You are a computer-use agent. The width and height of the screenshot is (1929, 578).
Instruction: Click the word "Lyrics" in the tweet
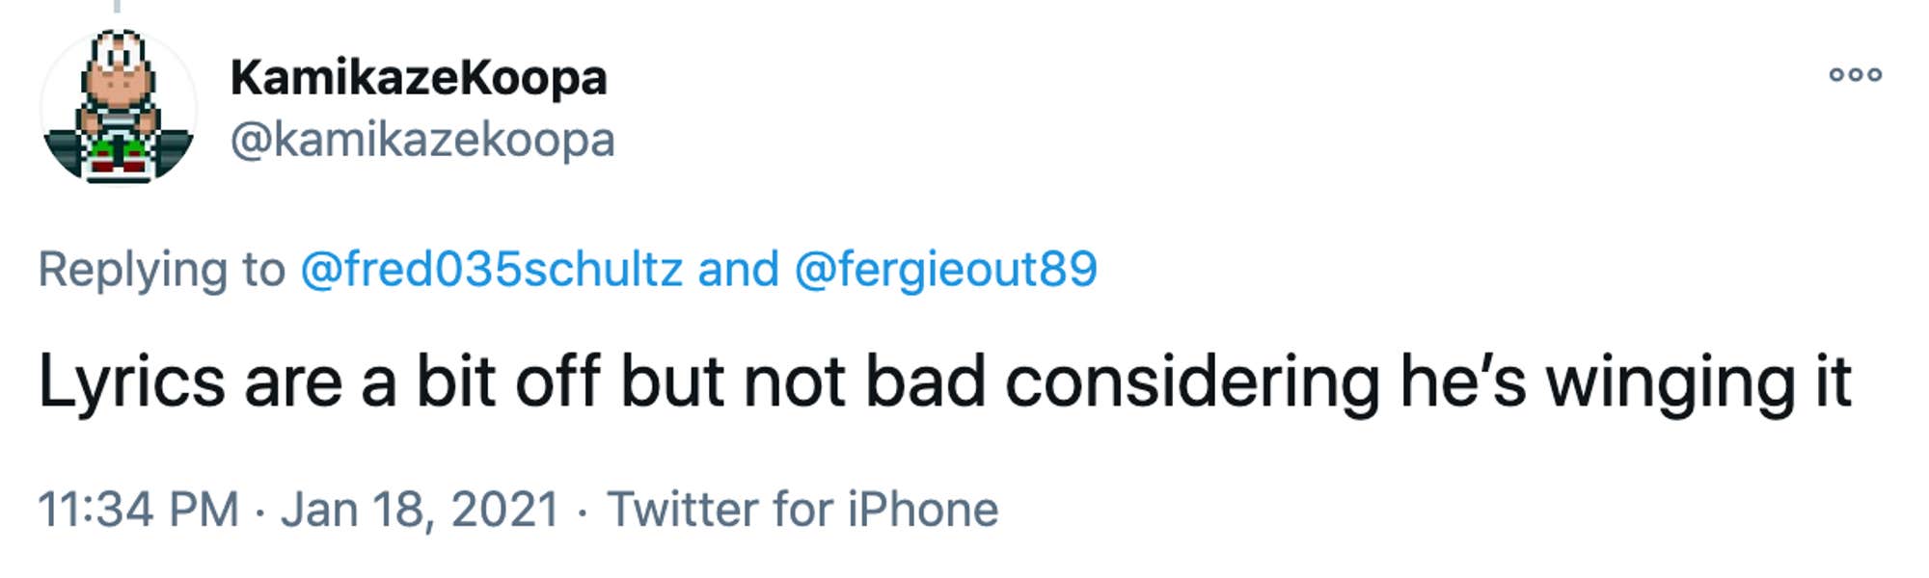131,382
